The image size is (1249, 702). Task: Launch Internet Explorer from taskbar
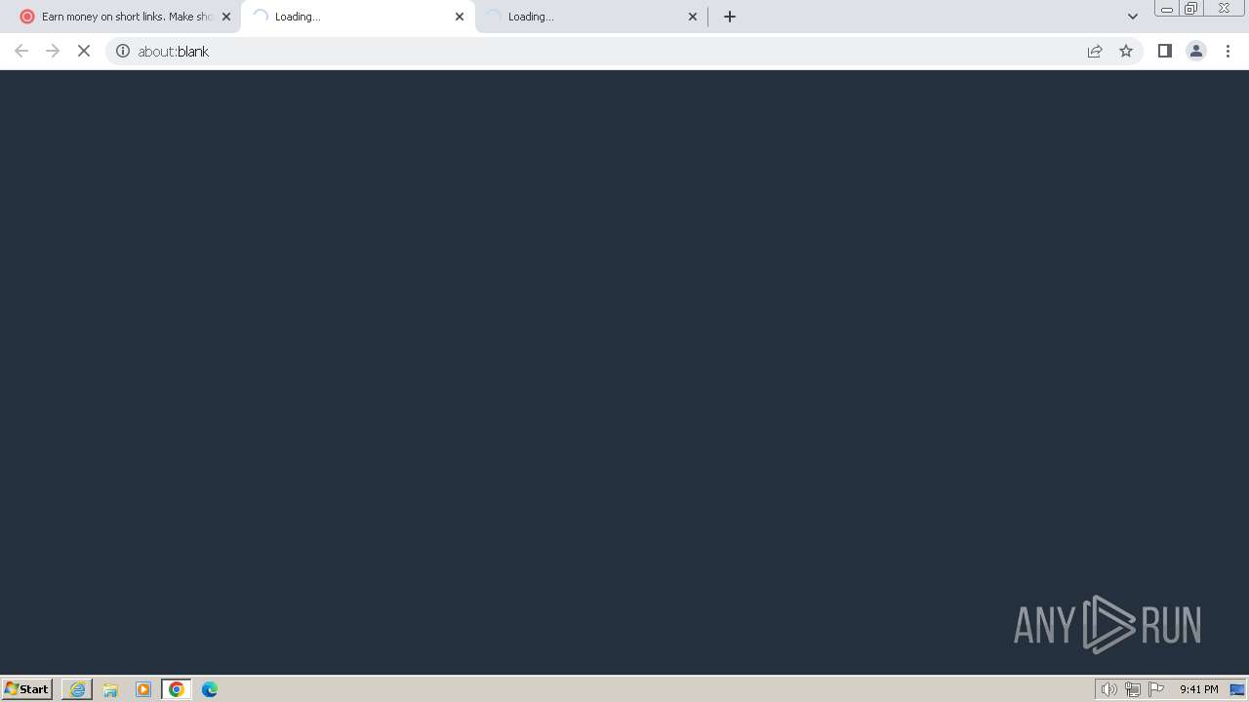[x=77, y=689]
